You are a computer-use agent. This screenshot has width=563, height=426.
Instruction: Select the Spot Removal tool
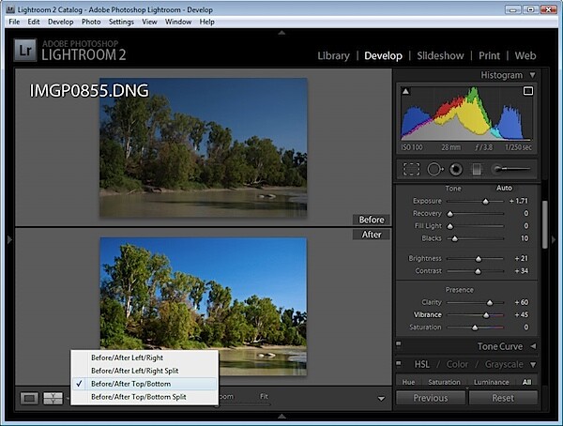[434, 169]
